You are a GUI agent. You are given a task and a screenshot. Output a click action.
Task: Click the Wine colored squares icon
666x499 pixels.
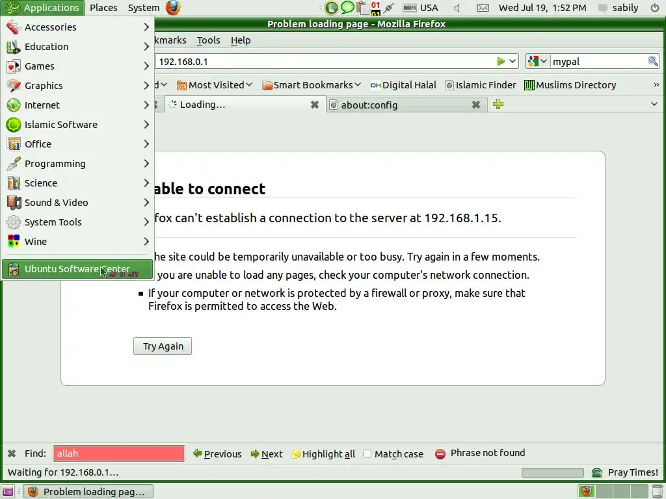pos(13,242)
